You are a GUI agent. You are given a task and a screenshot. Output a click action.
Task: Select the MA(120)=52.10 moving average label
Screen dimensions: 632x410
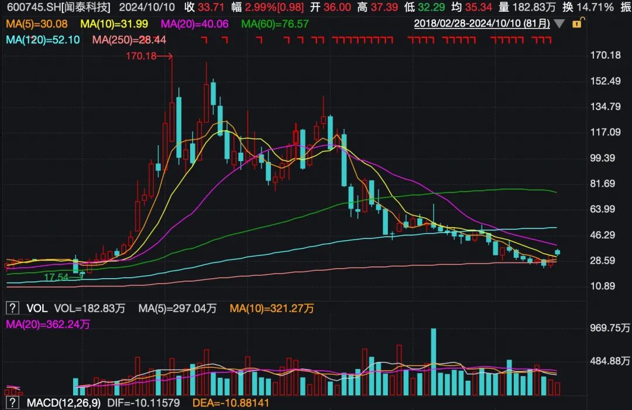tap(39, 39)
